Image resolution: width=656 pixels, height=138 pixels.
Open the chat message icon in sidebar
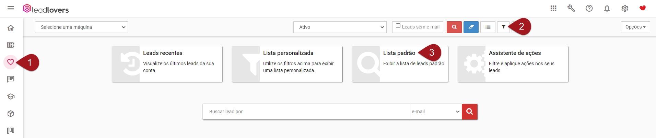coord(11,79)
